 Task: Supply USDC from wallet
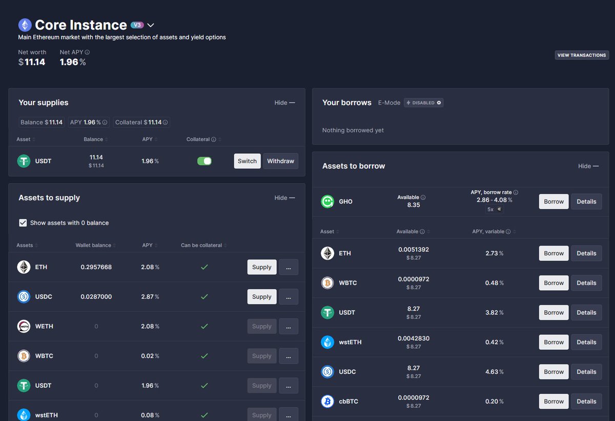[x=261, y=297]
